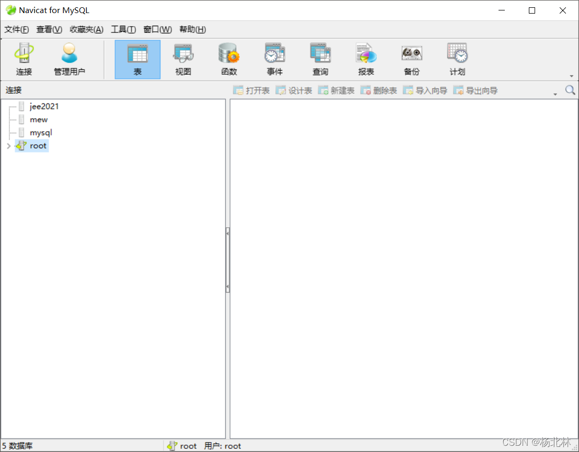This screenshot has height=452, width=579.
Task: Open the 计划 (Schedule) section
Action: [458, 60]
